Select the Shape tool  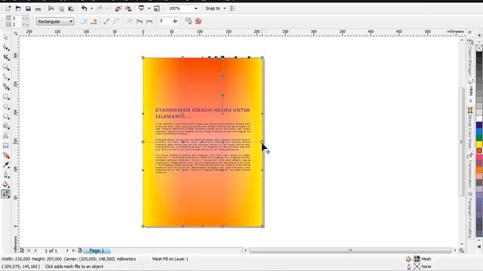6,47
